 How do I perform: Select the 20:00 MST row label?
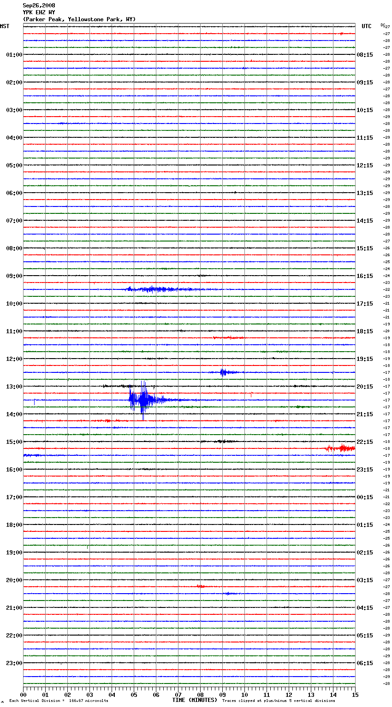(14, 580)
